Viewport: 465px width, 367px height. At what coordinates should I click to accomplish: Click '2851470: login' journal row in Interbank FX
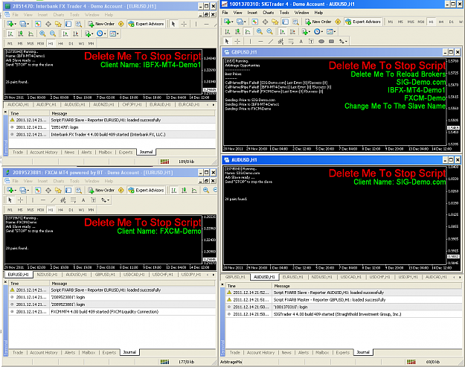pos(112,127)
